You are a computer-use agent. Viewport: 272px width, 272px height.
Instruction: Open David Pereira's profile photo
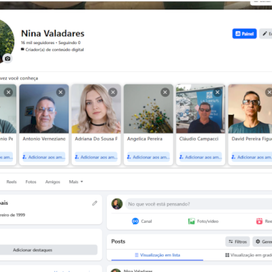(250, 109)
